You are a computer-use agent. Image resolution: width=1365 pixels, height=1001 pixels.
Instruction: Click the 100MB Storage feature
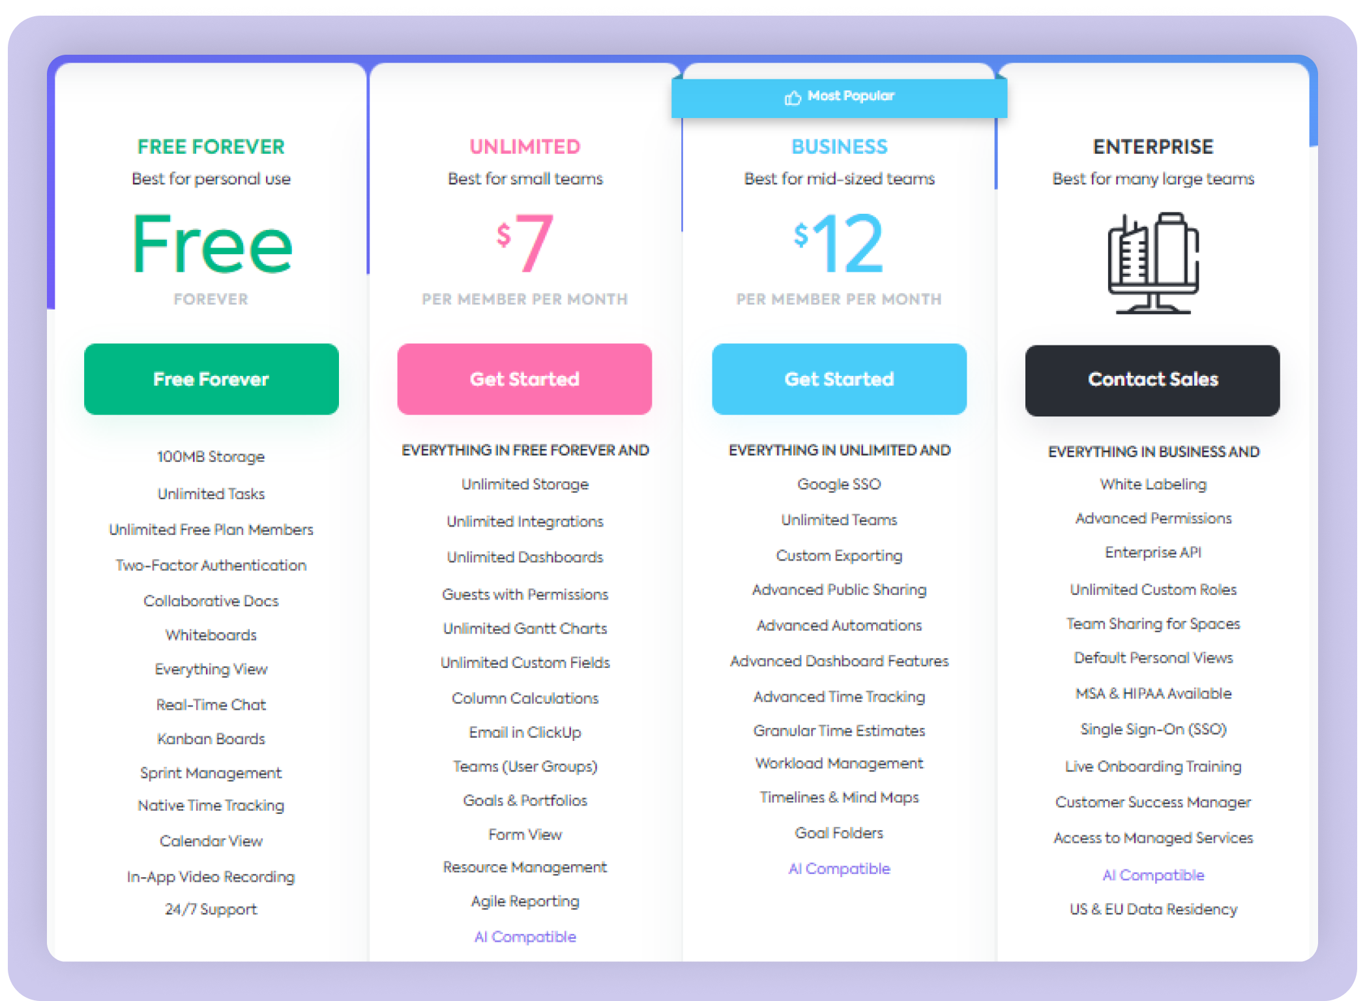211,457
